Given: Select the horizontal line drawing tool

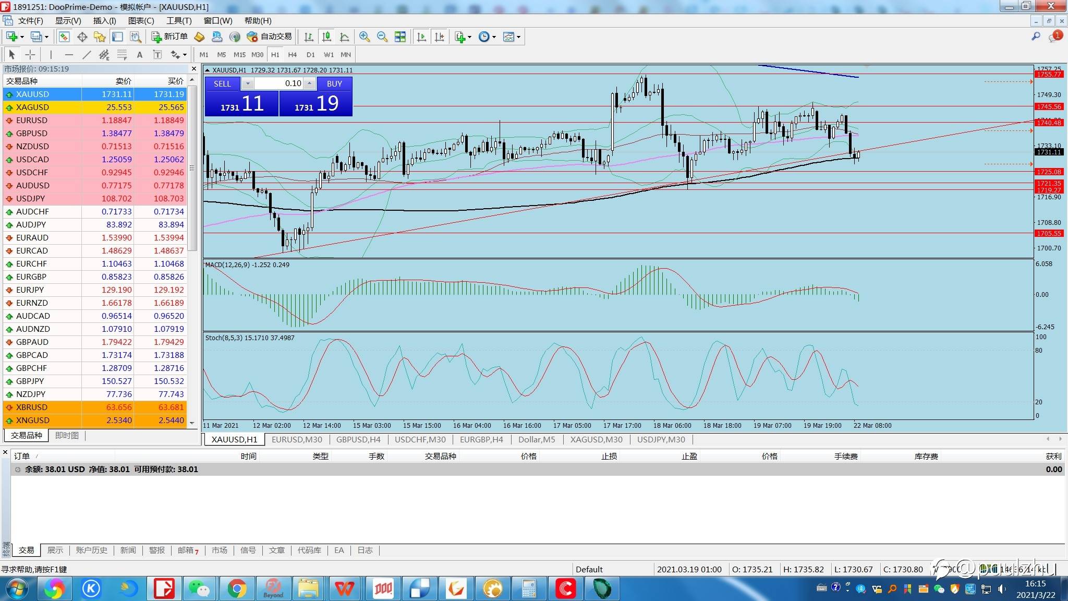Looking at the screenshot, I should (x=69, y=54).
